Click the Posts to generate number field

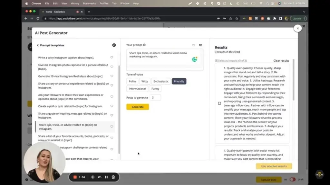pos(155,98)
